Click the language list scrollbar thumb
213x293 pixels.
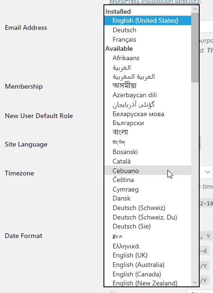(195, 48)
